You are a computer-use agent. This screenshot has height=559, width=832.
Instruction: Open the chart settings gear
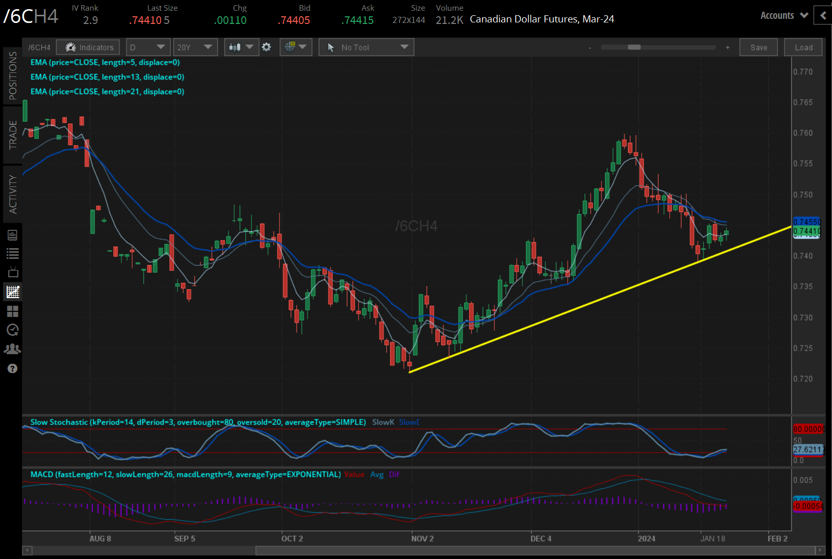(x=266, y=47)
